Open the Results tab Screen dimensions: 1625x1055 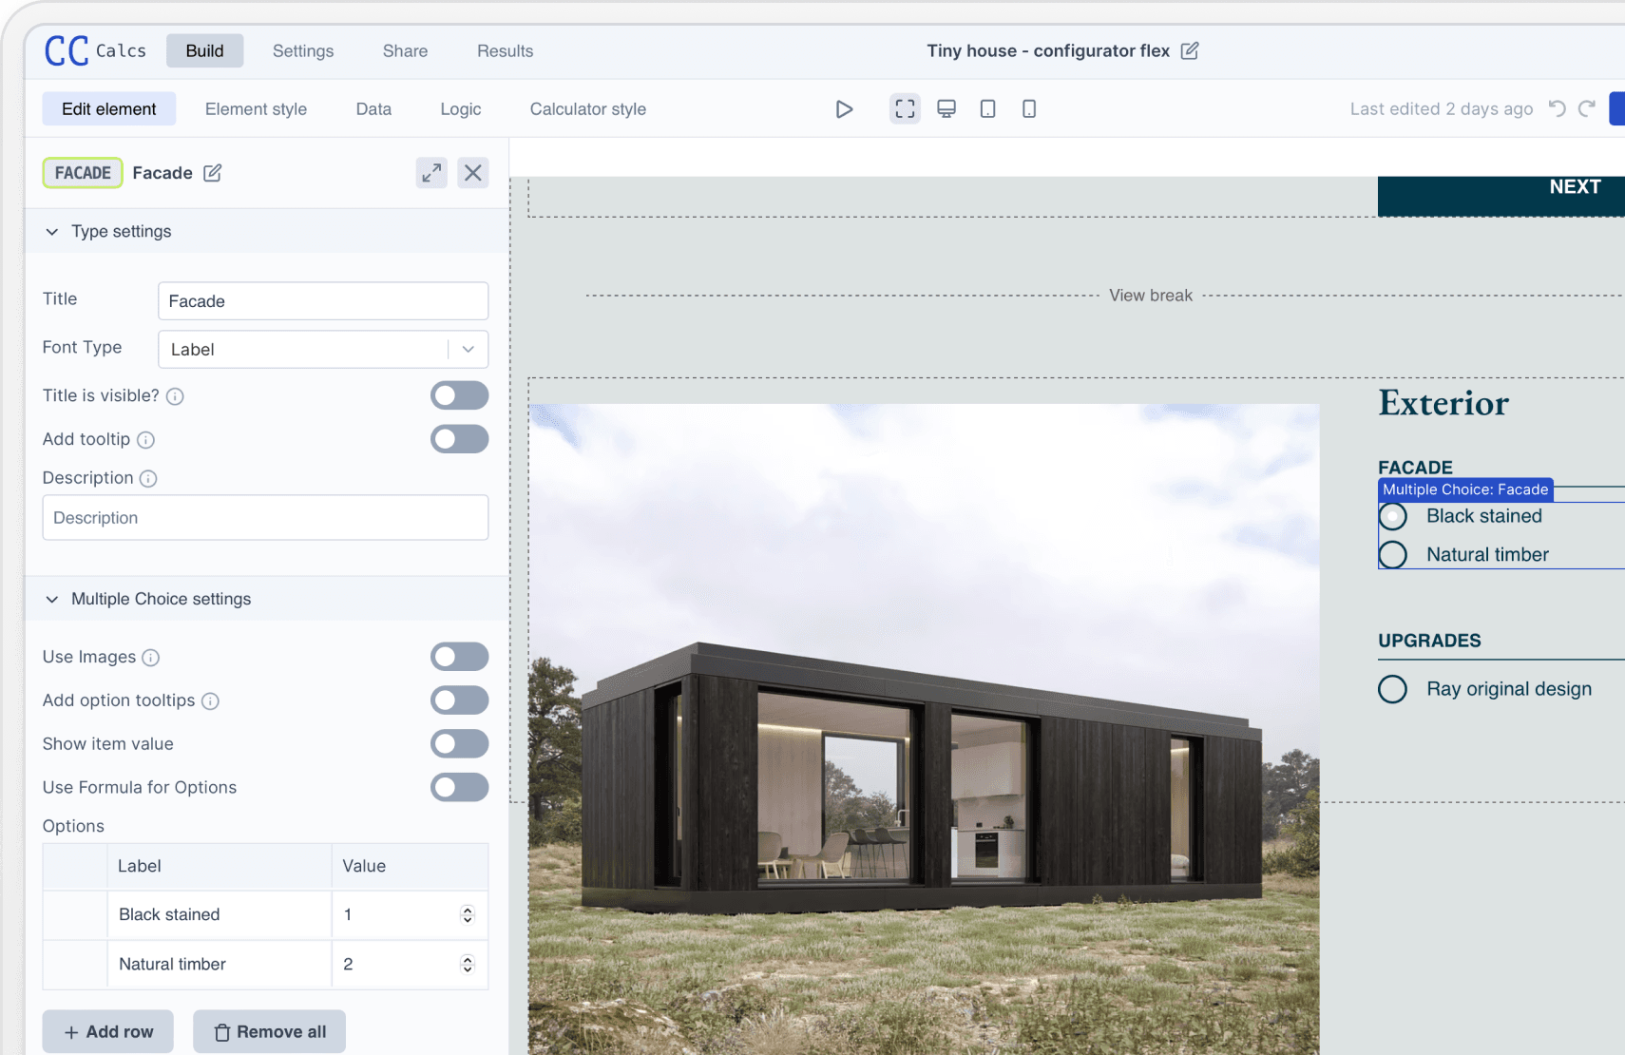[506, 51]
